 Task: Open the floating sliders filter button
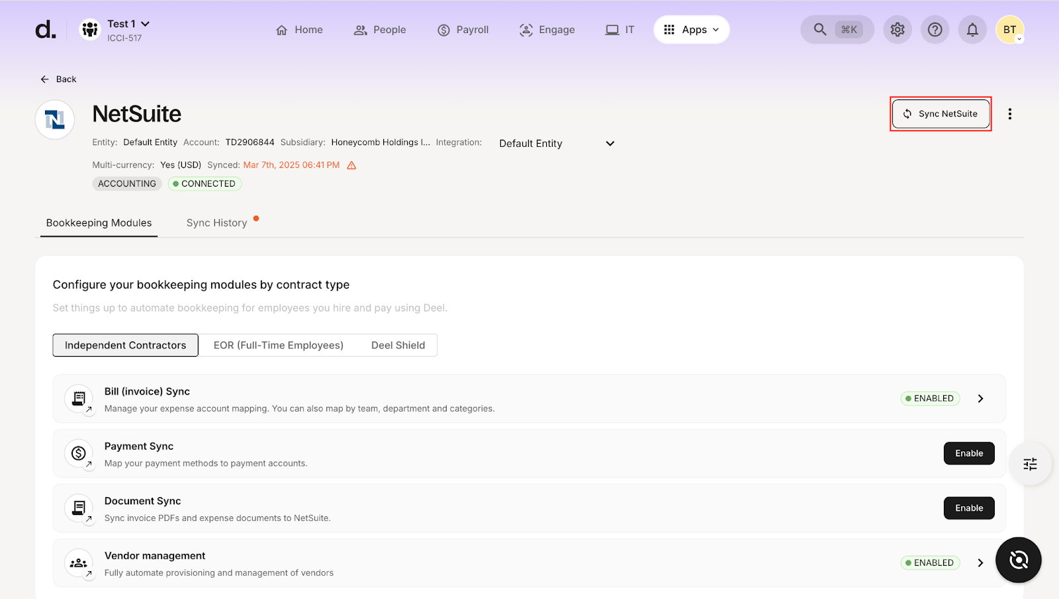[x=1030, y=464]
